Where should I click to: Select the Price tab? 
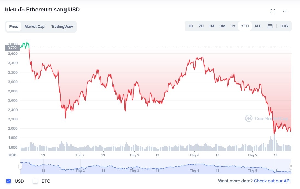coord(13,27)
